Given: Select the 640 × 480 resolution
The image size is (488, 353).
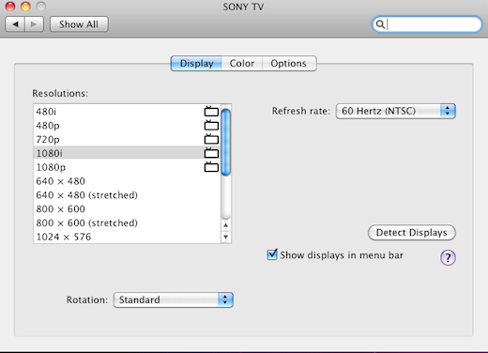Looking at the screenshot, I should click(x=127, y=181).
